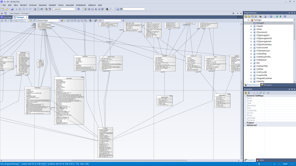Viewport: 296px width, 166px height.
Task: Click the text 'A' icon in main toolbar
Action: tap(96, 9)
